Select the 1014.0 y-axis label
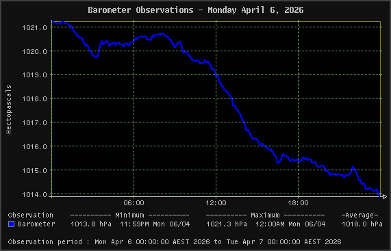This screenshot has height=251, width=391. pyautogui.click(x=34, y=194)
